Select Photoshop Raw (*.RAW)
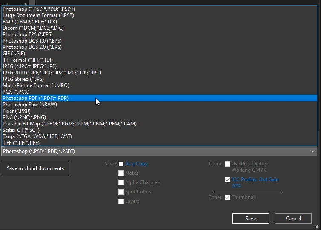This screenshot has width=321, height=230. coord(159,105)
